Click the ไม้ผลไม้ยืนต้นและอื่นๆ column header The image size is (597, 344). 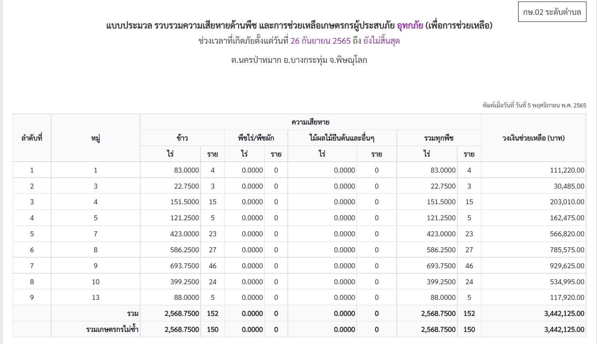coord(342,138)
